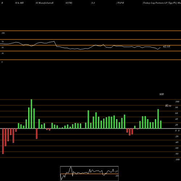Click the tallest green MR bar
The width and height of the screenshot is (181, 181).
(31, 114)
